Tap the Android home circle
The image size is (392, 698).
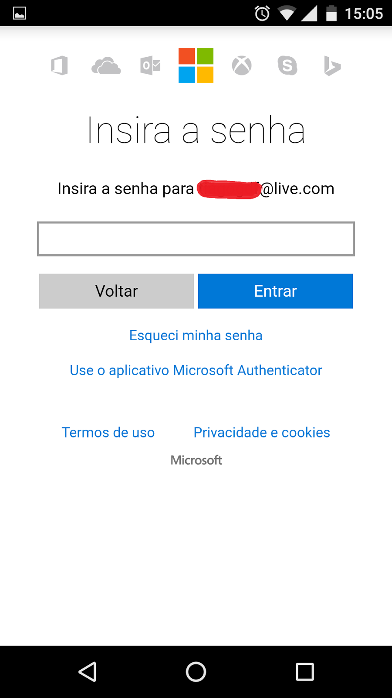pos(196,672)
